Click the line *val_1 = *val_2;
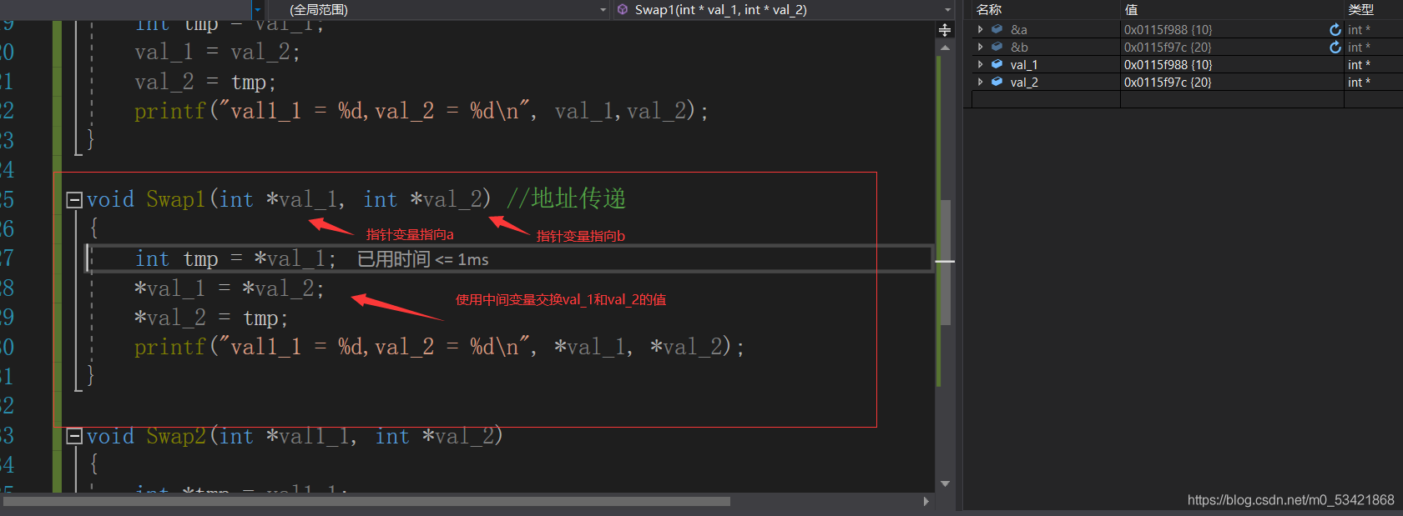 pyautogui.click(x=229, y=288)
